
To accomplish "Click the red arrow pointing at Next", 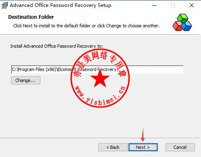I will [143, 135].
